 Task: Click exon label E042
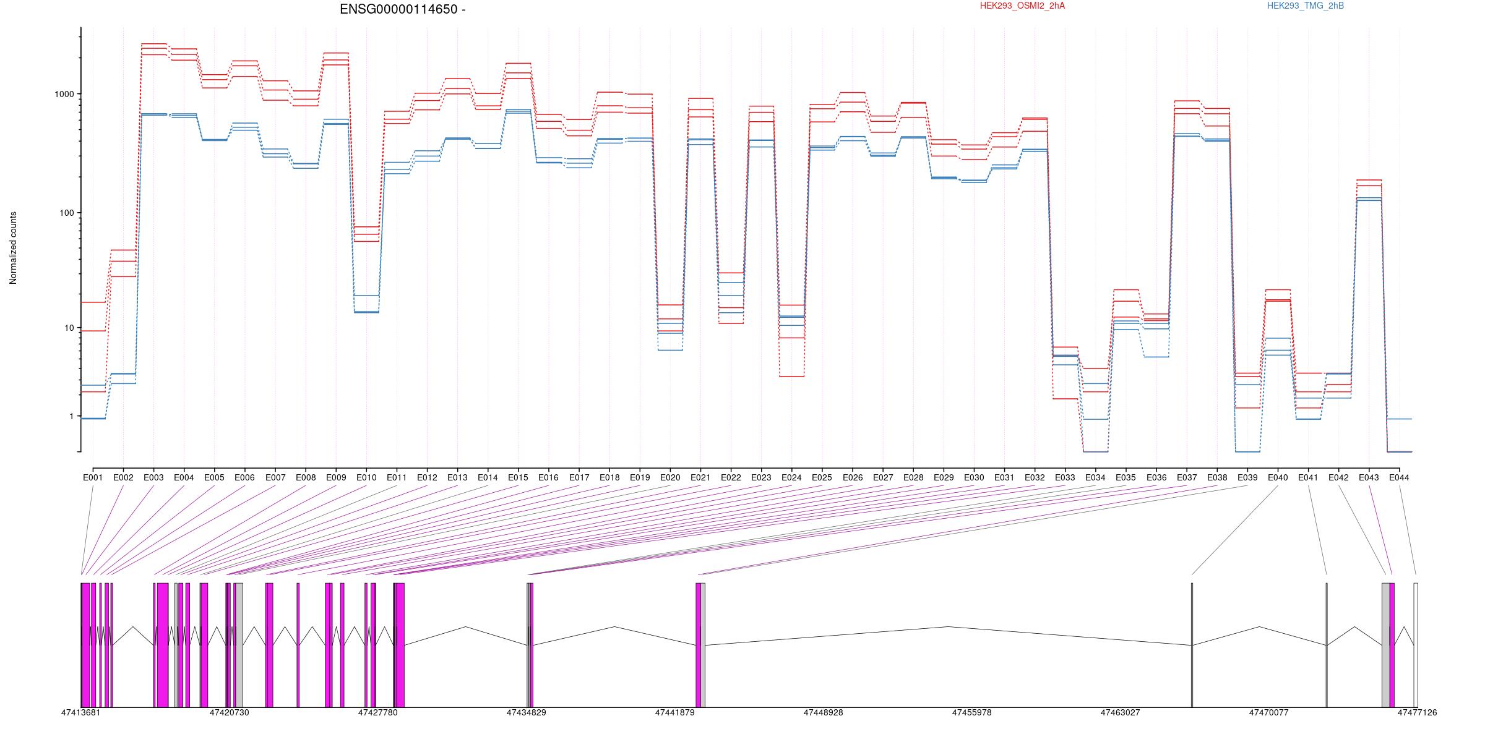click(x=1338, y=477)
